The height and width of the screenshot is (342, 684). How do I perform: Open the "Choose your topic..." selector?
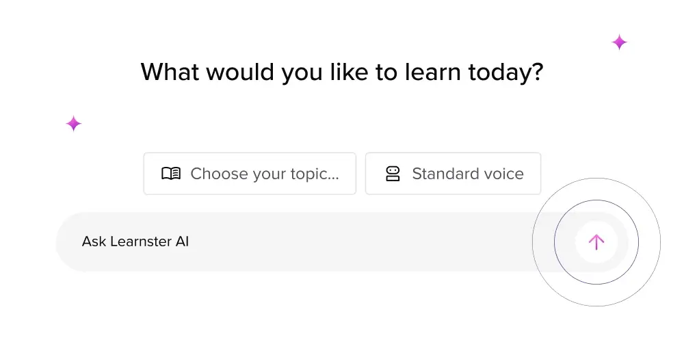(x=250, y=174)
